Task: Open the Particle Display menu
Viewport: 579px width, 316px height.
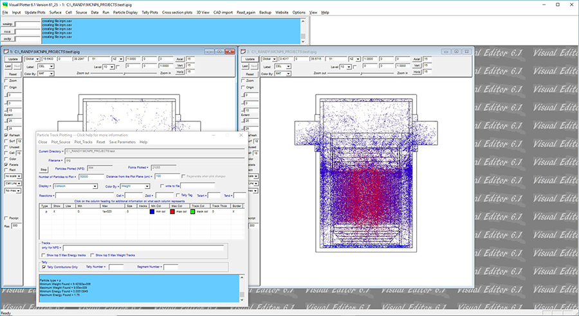Action: click(125, 12)
